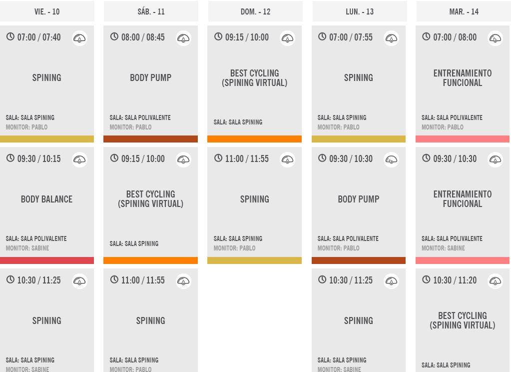The height and width of the screenshot is (372, 511).
Task: Click dark brown color bar under Saturday Body Pump
Action: point(150,139)
